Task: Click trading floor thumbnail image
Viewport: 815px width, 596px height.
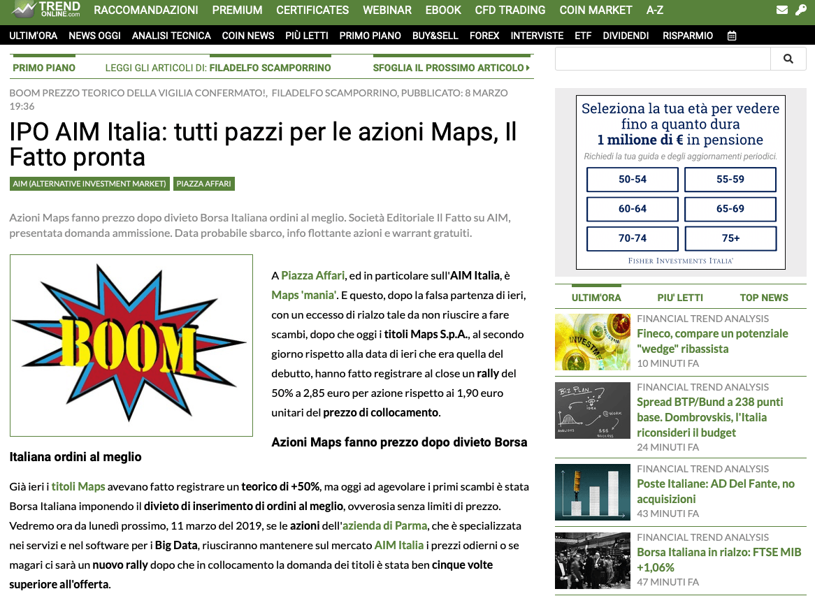Action: click(593, 560)
